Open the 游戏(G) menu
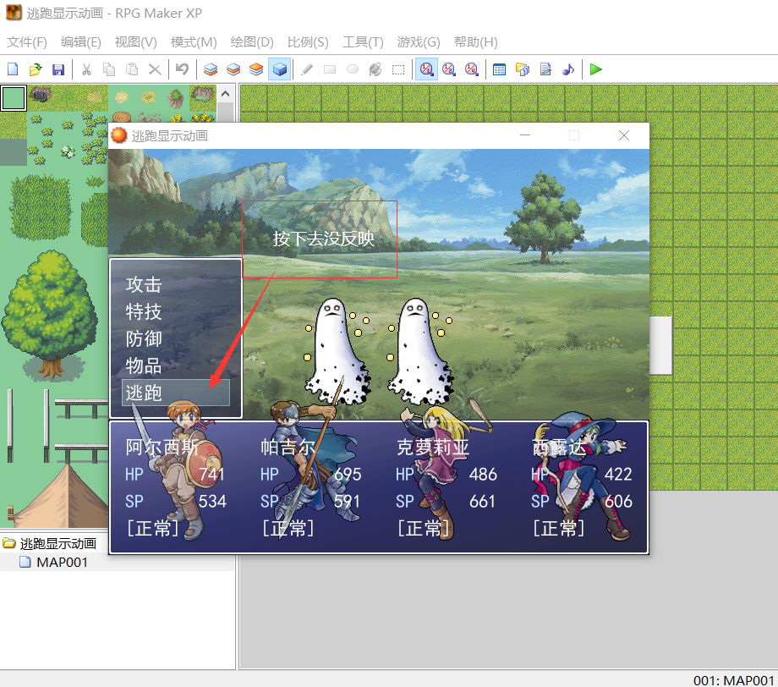The image size is (778, 687). coord(419,42)
